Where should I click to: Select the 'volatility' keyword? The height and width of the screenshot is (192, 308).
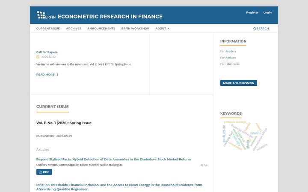(x=262, y=147)
